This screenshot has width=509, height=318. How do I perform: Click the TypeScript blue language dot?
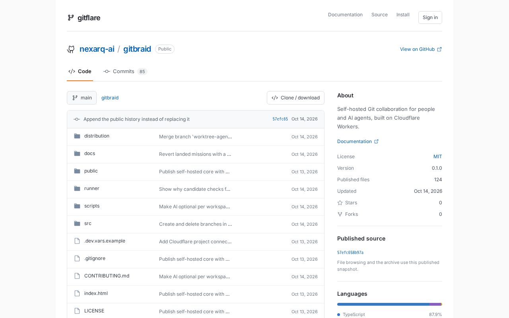point(339,314)
